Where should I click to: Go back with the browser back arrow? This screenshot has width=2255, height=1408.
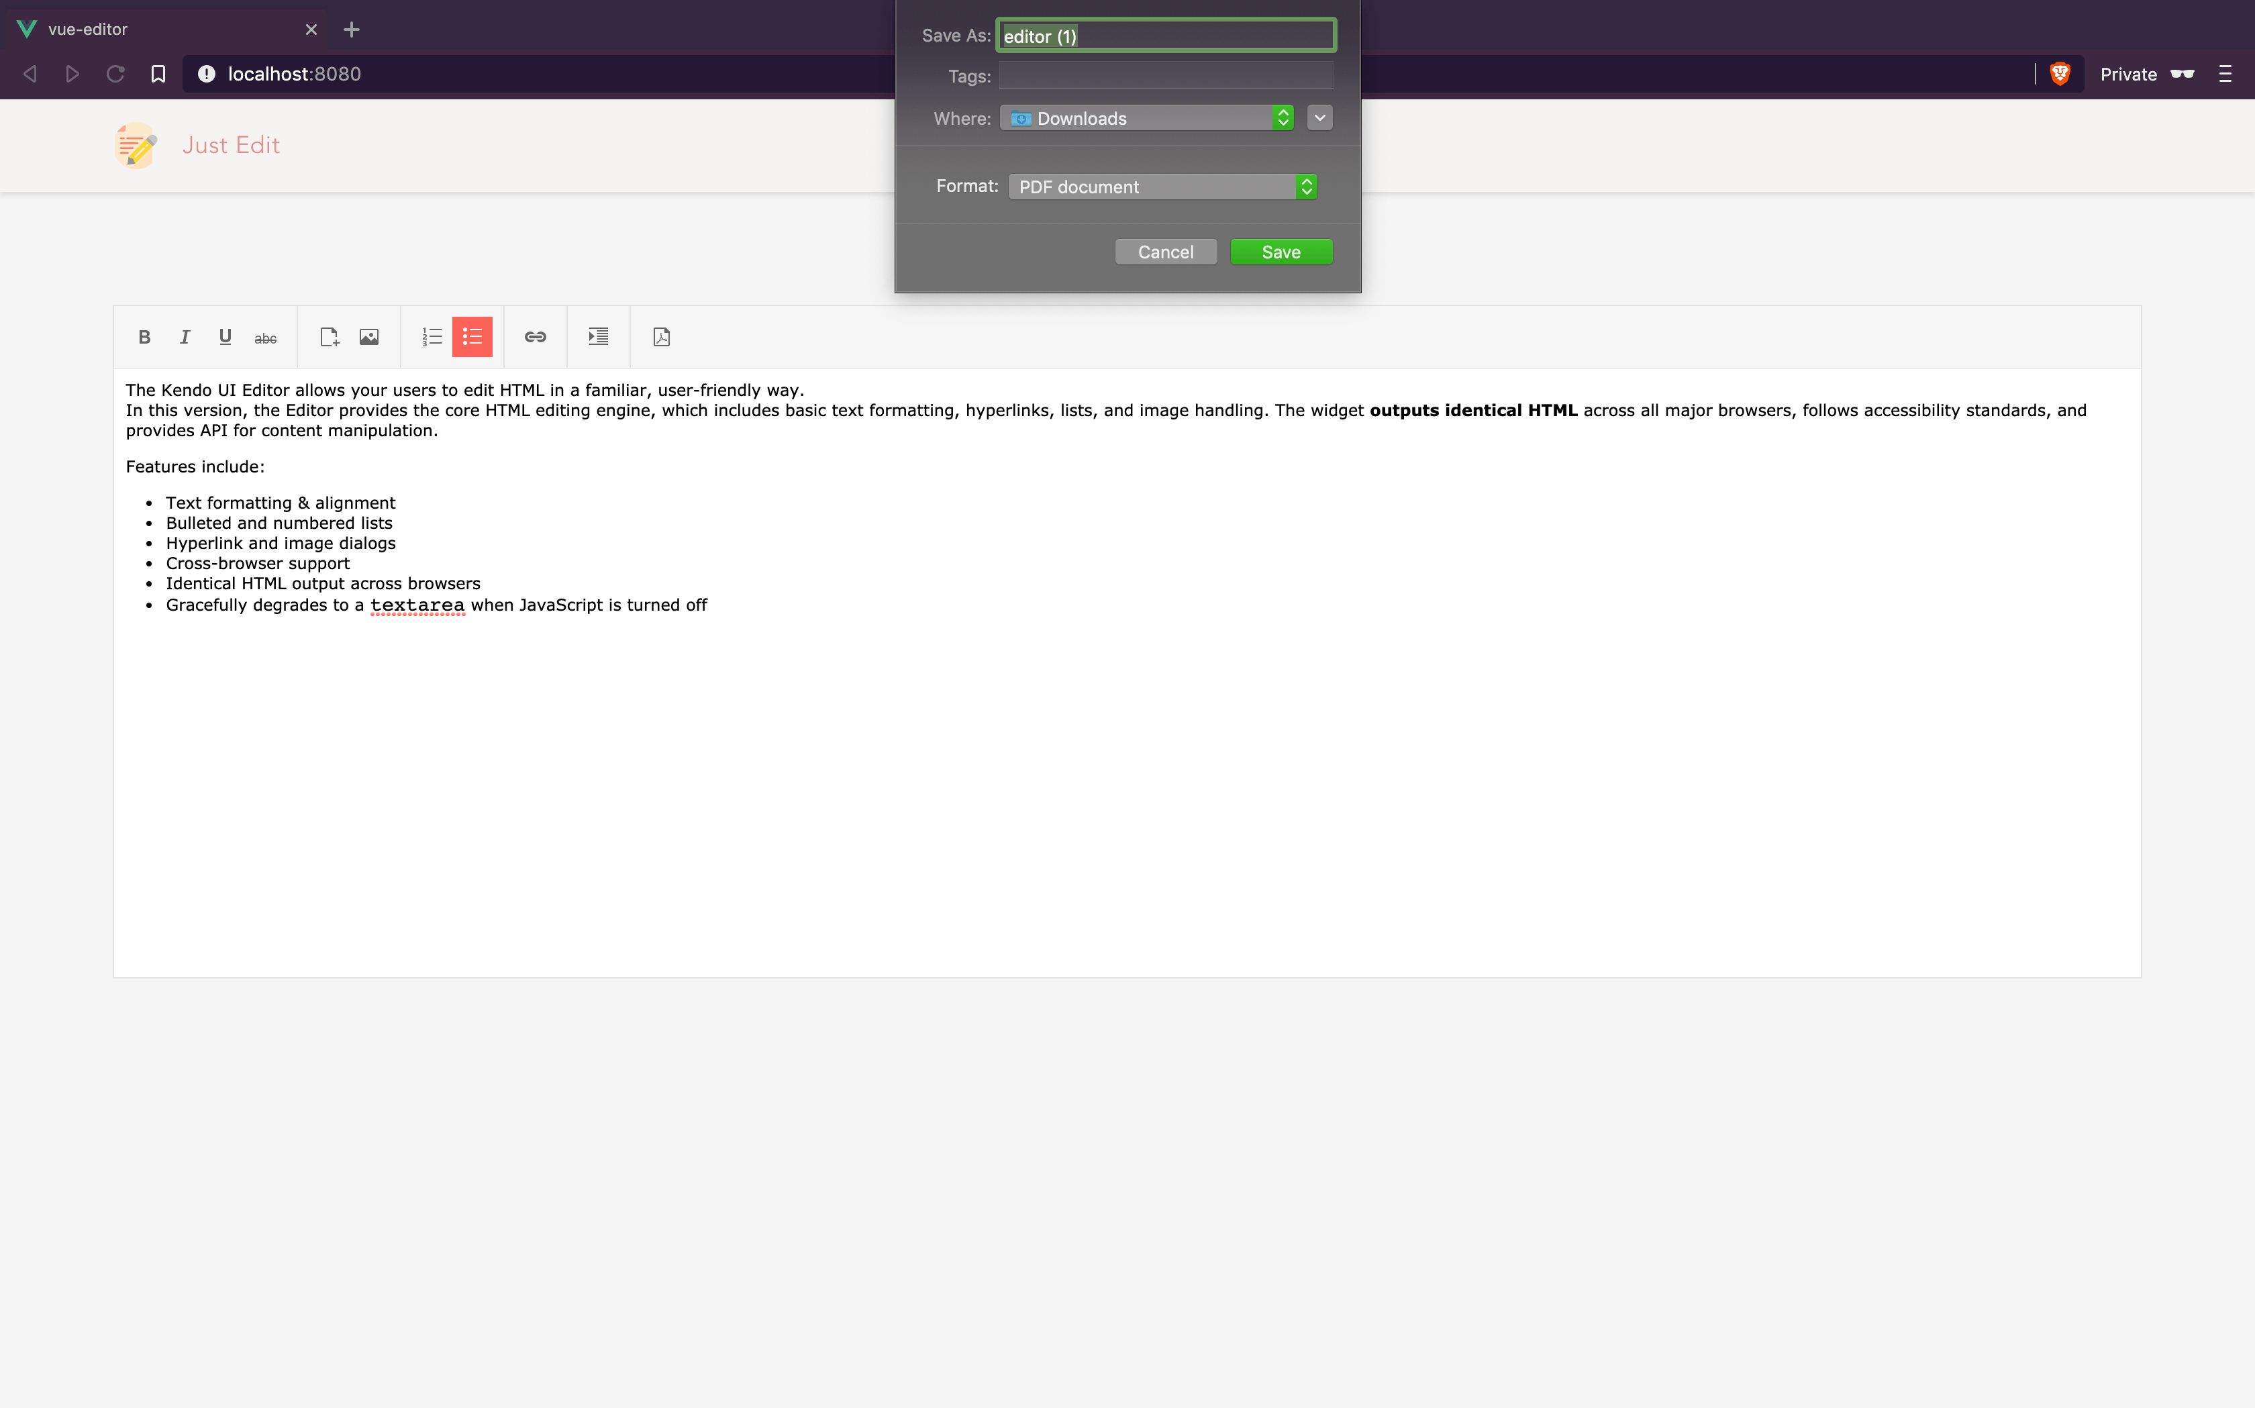coord(30,74)
